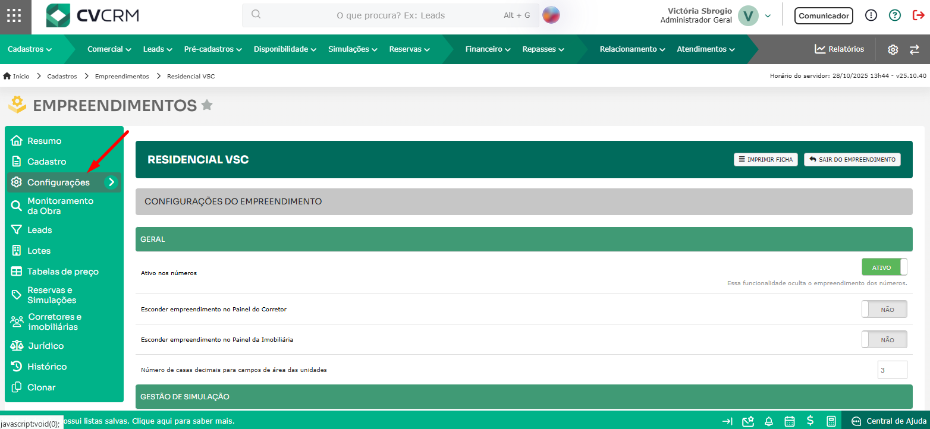Edit the decimal places number field

coord(893,370)
